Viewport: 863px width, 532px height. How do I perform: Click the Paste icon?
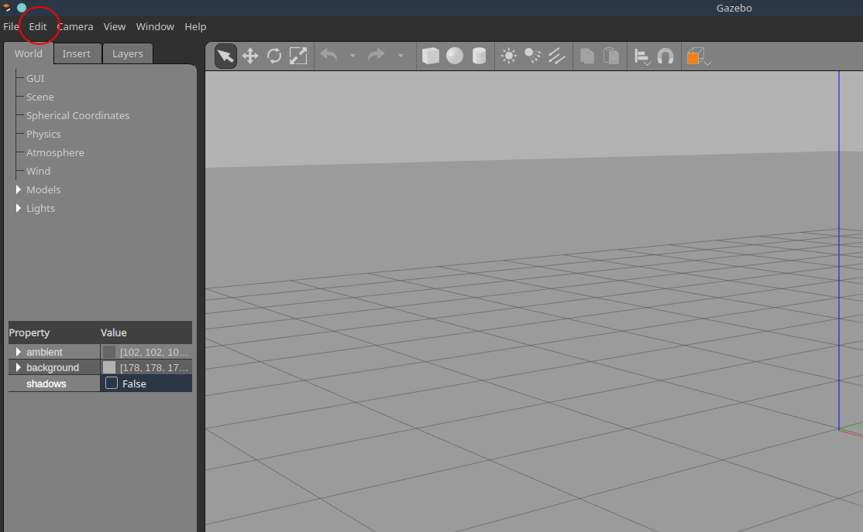[611, 56]
